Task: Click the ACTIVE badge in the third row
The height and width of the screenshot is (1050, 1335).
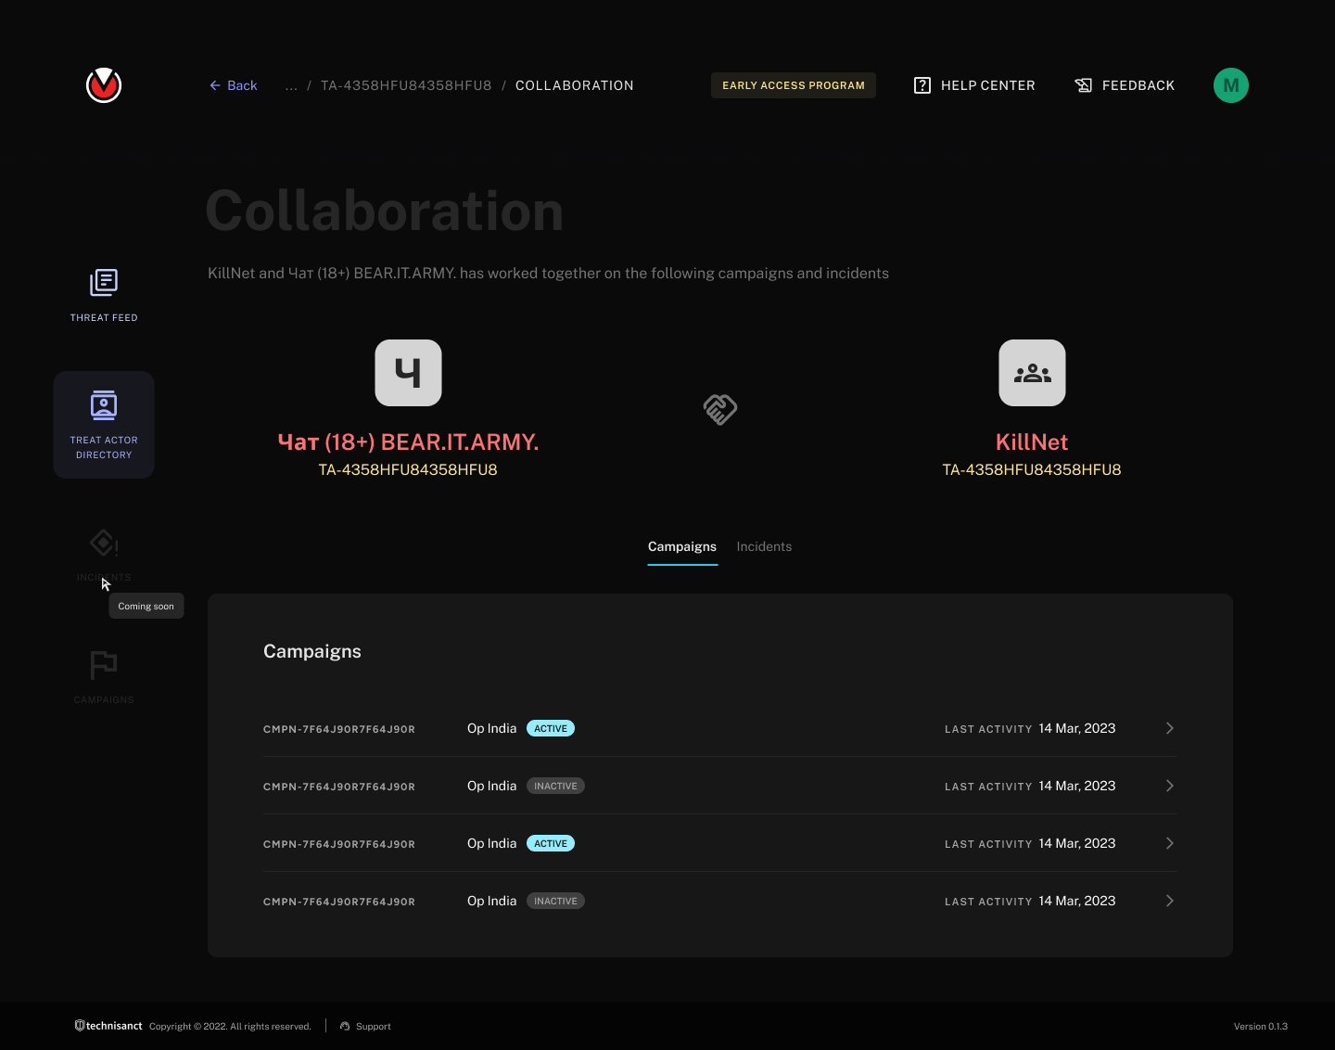Action: pos(551,843)
